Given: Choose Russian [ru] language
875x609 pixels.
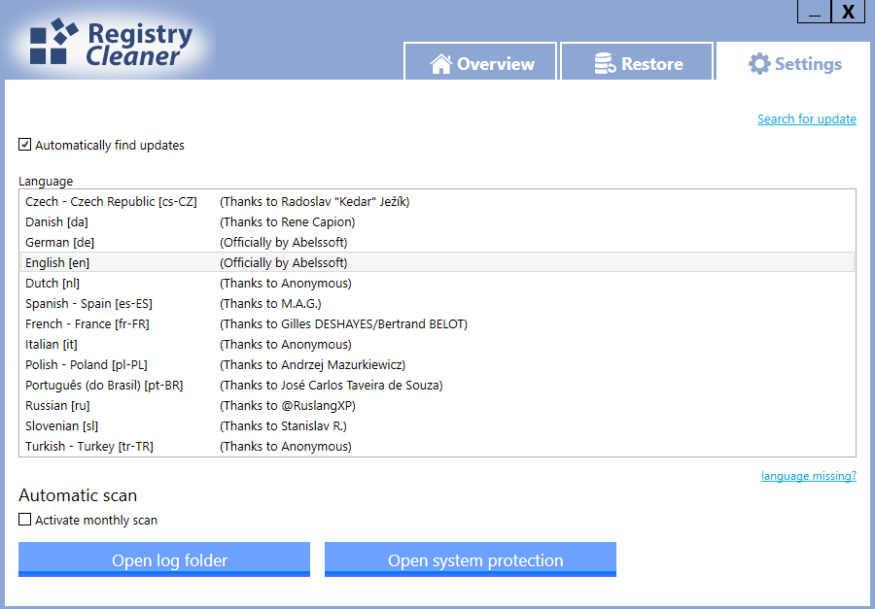Looking at the screenshot, I should [437, 405].
